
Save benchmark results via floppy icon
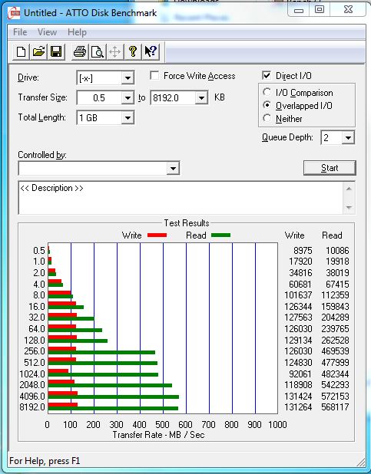56,51
